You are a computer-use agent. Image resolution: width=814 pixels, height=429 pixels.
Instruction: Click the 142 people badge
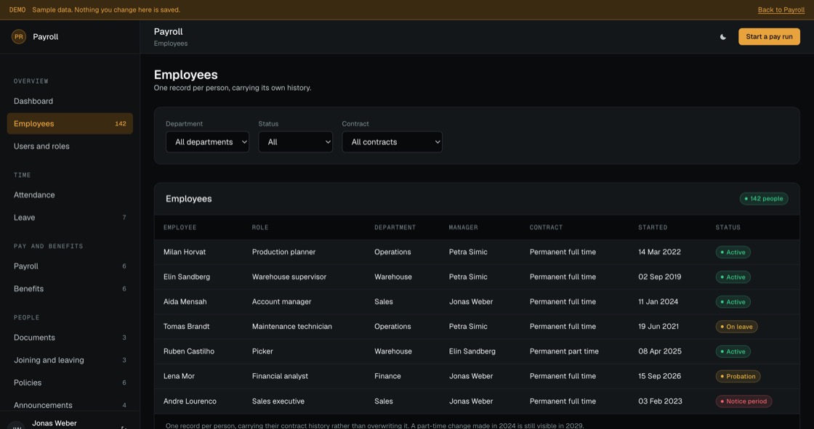coord(764,199)
